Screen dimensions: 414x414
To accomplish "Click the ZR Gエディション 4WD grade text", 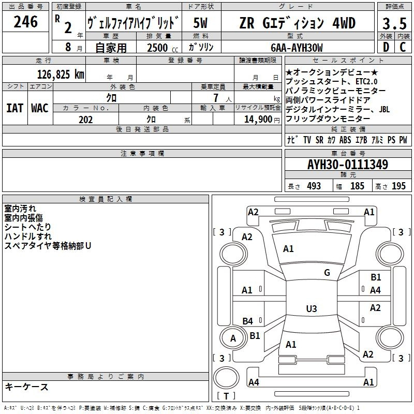I will pos(297,23).
